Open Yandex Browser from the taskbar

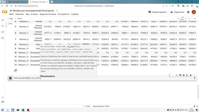pyautogui.click(x=7, y=110)
